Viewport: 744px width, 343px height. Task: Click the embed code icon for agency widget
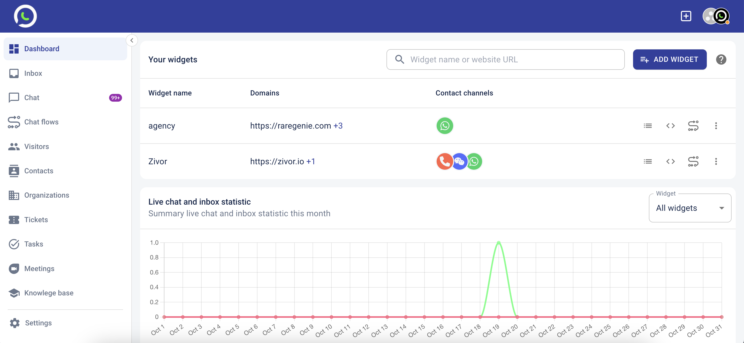(670, 126)
